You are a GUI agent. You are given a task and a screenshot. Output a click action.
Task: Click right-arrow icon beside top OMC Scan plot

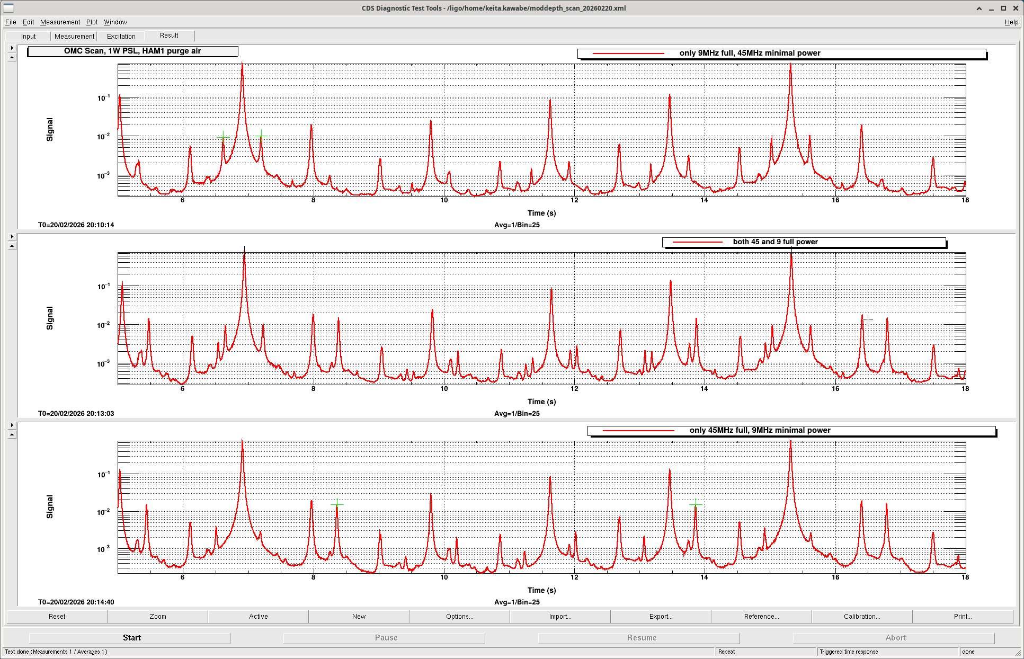click(12, 48)
